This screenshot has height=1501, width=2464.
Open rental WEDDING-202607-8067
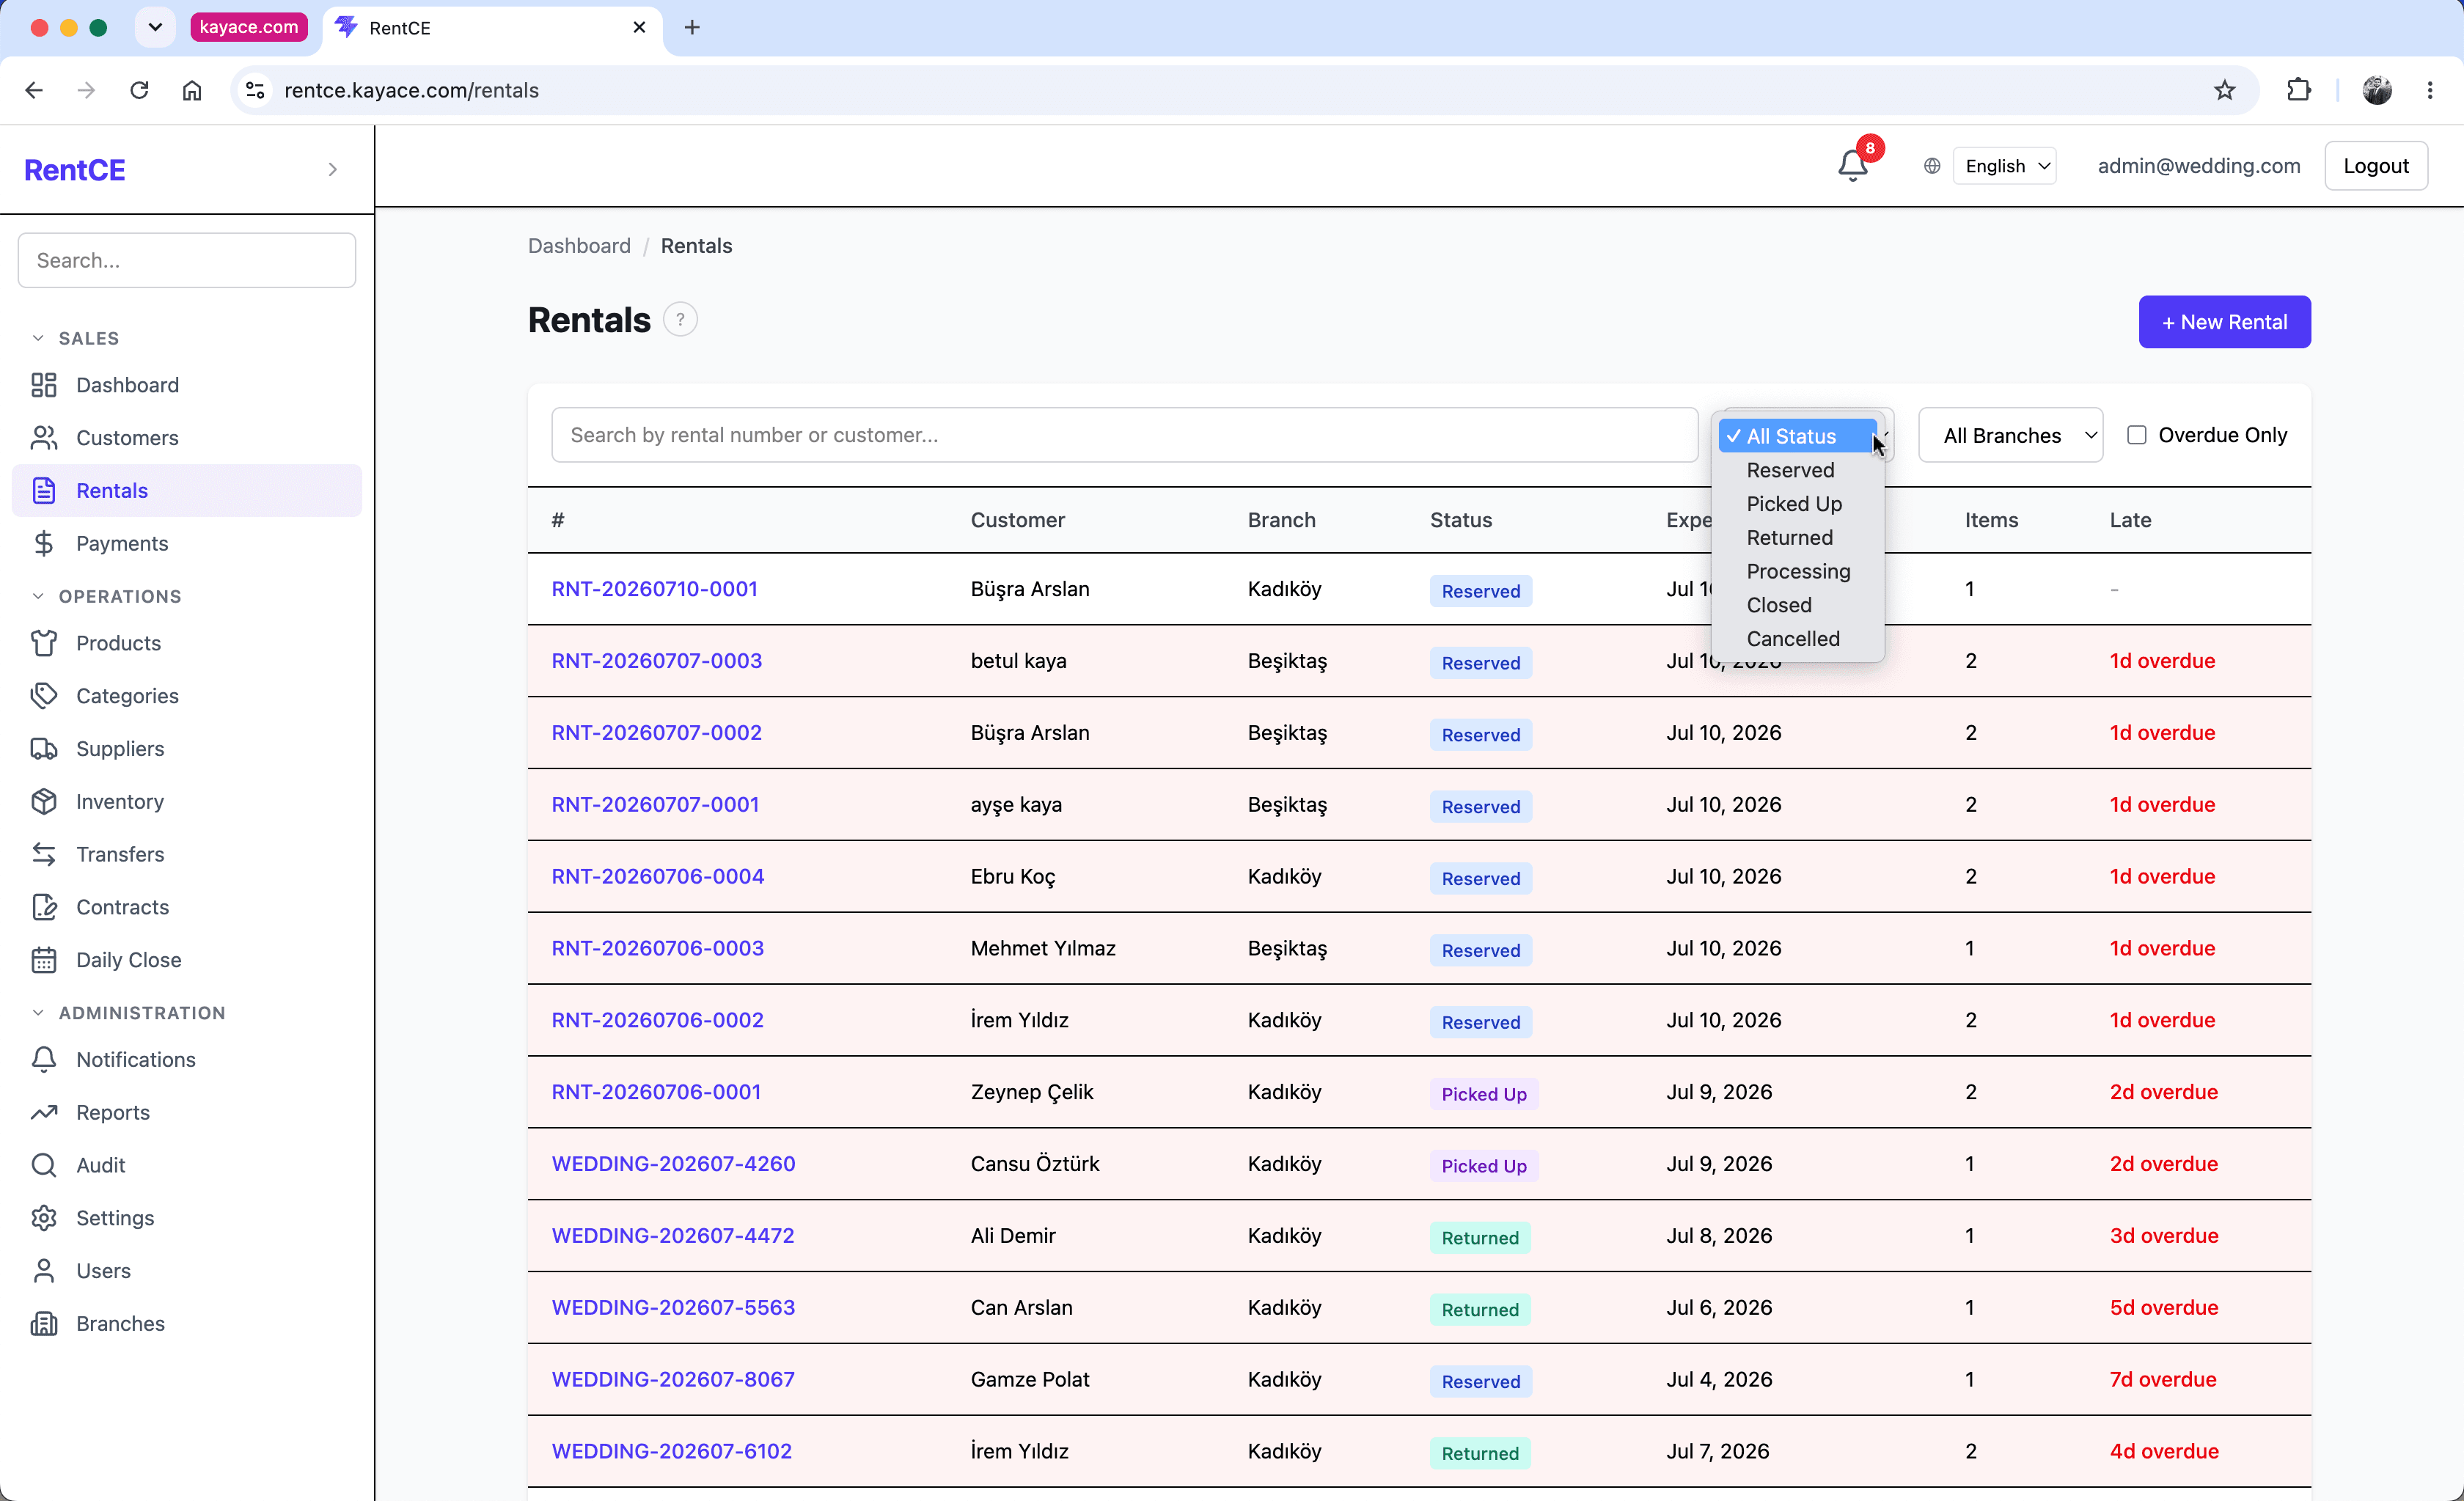coord(673,1380)
